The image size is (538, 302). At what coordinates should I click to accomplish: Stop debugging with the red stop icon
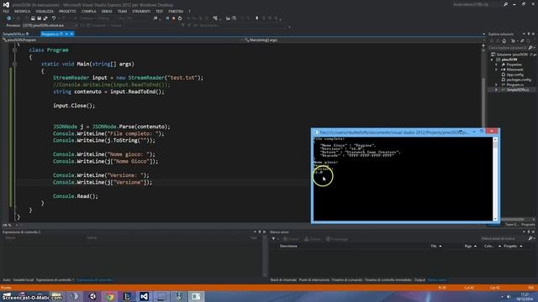[174, 18]
